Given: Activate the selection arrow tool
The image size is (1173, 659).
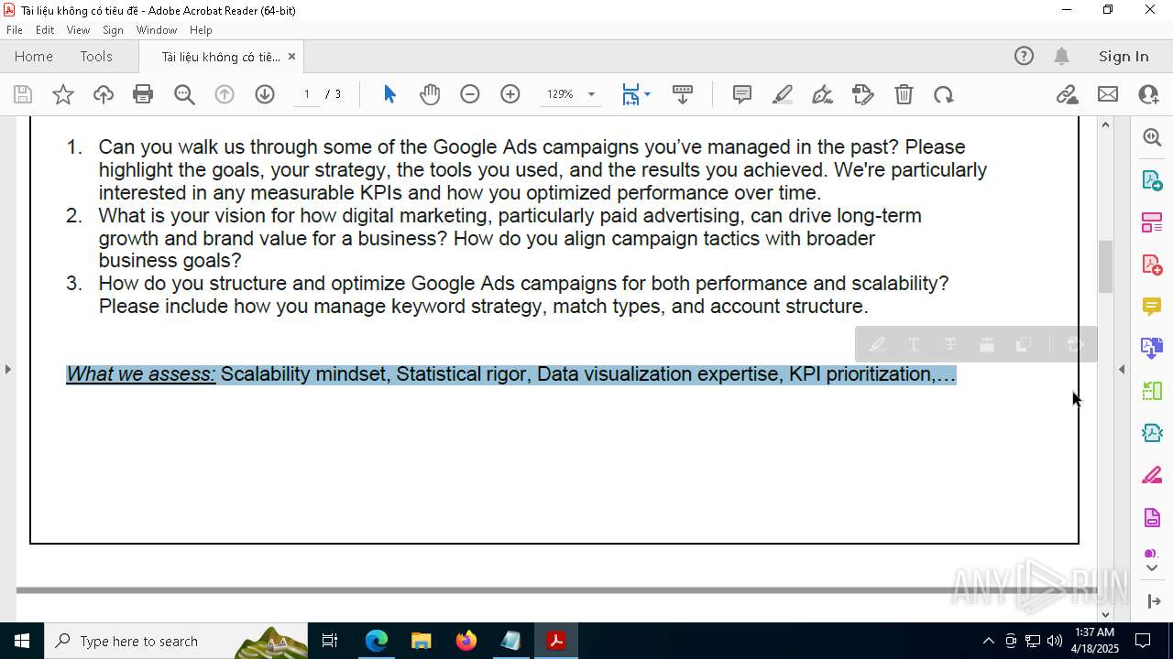Looking at the screenshot, I should [x=389, y=94].
